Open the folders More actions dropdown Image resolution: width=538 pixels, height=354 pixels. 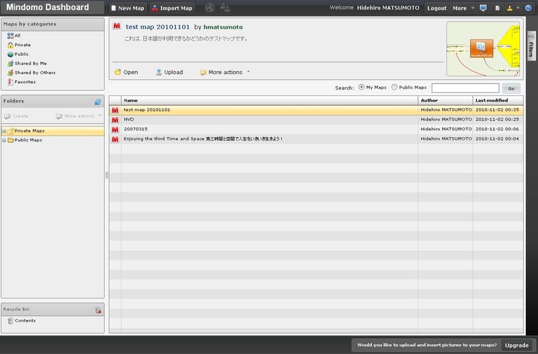point(79,116)
